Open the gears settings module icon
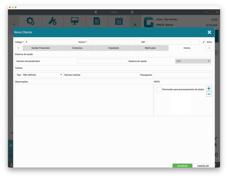228x178 pixels. coord(30,21)
